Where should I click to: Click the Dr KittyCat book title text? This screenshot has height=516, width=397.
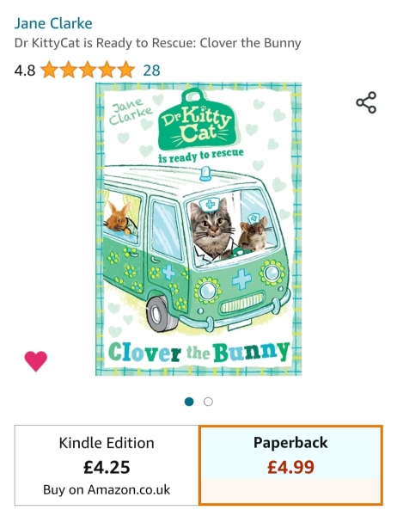[x=157, y=43]
